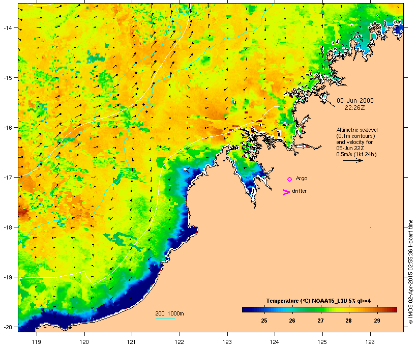
Task: Click longitude axis label 119
Action: pyautogui.click(x=37, y=342)
